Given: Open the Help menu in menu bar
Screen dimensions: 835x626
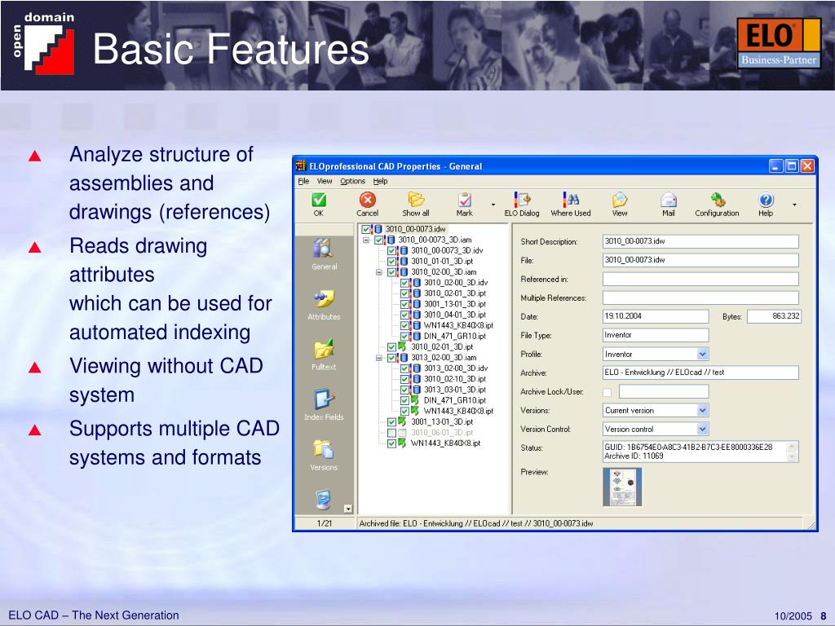Looking at the screenshot, I should [380, 181].
